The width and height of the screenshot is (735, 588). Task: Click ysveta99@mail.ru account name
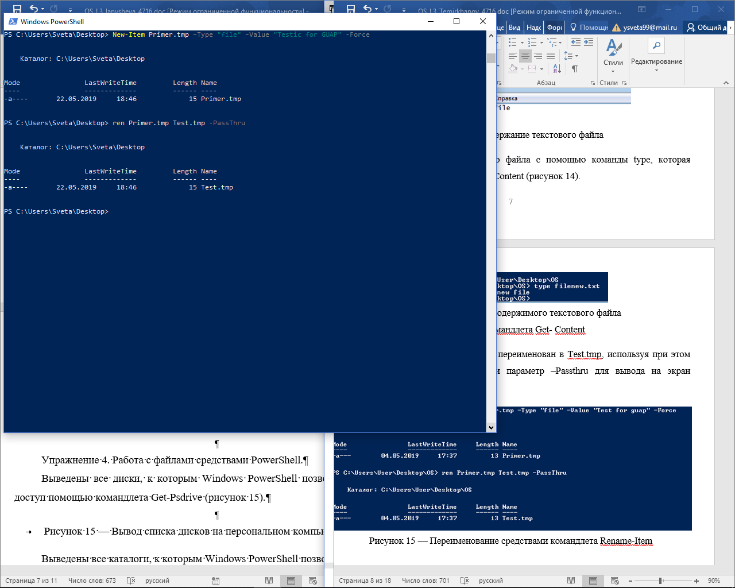pos(650,27)
